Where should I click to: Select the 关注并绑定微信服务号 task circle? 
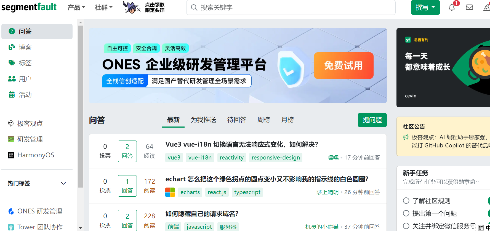click(406, 226)
